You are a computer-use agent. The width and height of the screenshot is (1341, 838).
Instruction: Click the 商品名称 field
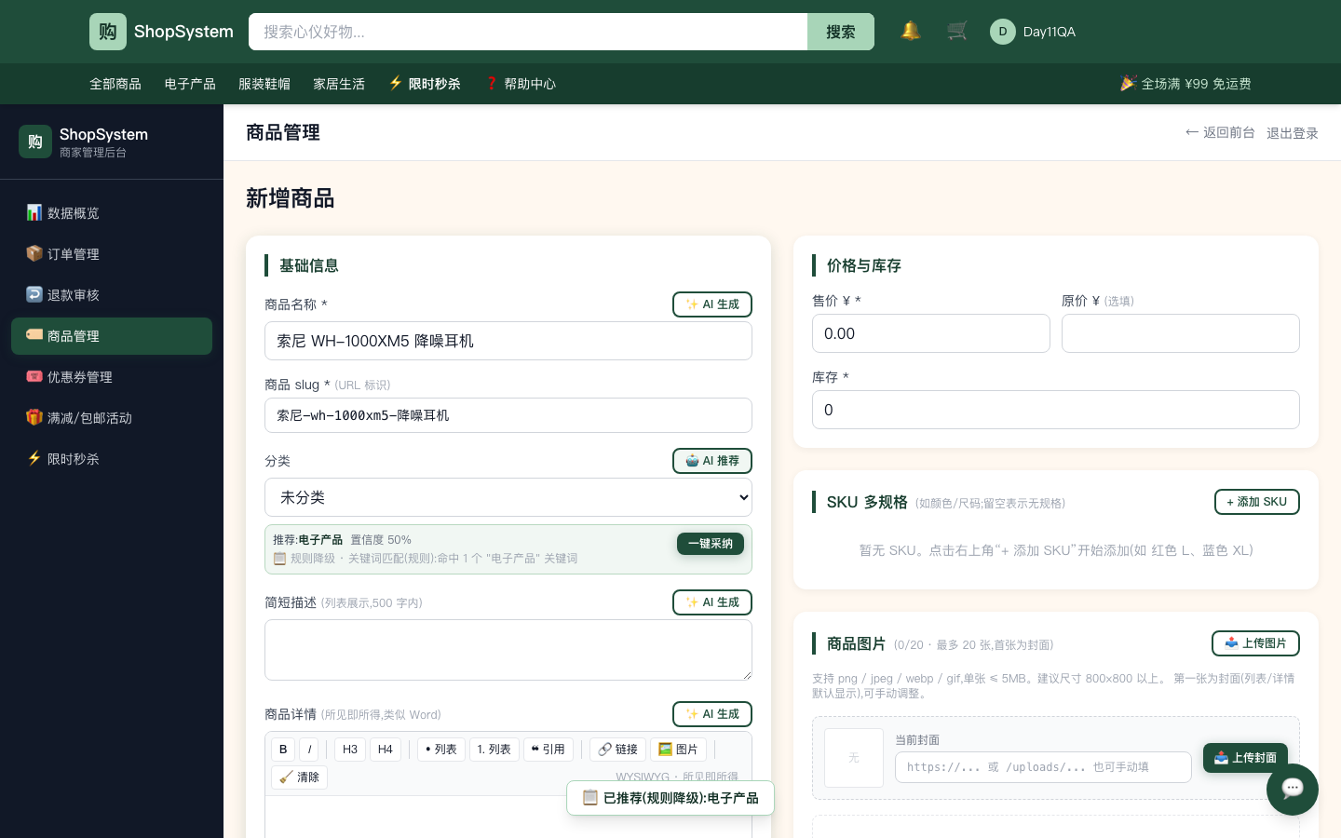pyautogui.click(x=508, y=341)
